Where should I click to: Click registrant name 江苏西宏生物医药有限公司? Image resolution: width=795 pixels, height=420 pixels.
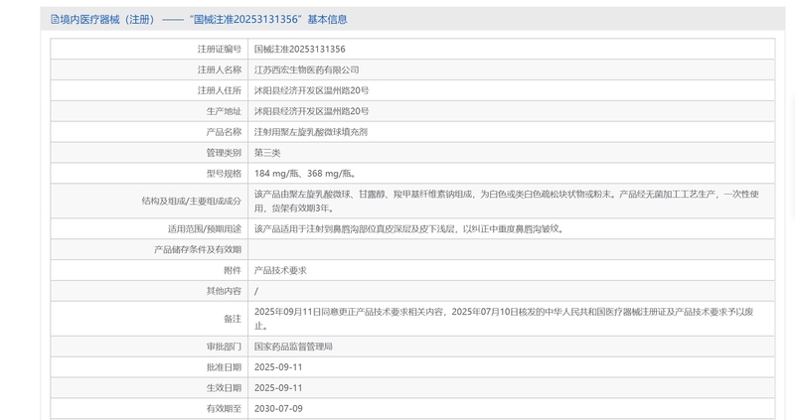click(x=306, y=70)
